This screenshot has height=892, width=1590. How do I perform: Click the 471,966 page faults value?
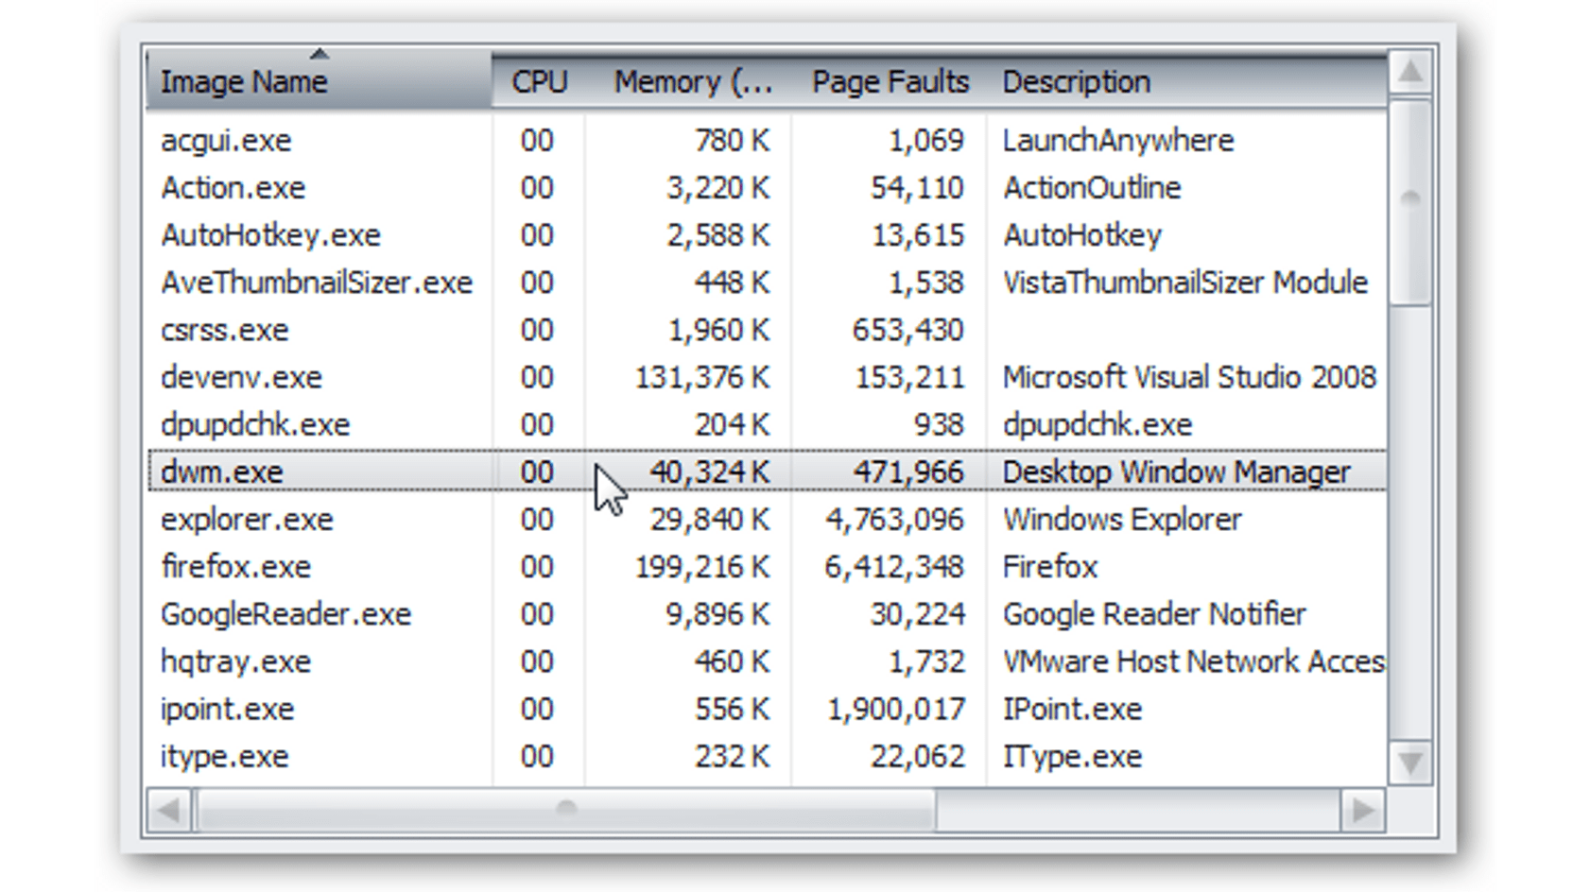(x=907, y=472)
